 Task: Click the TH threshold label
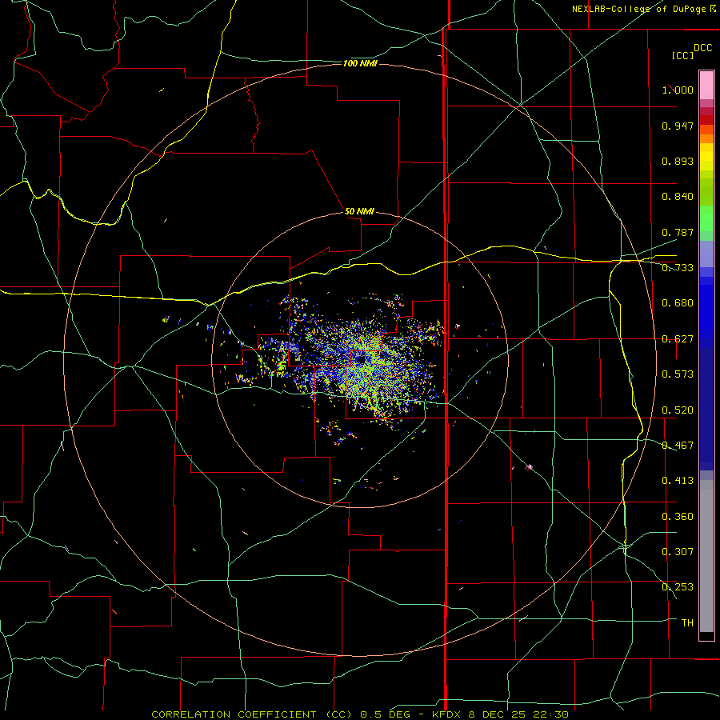pos(687,623)
